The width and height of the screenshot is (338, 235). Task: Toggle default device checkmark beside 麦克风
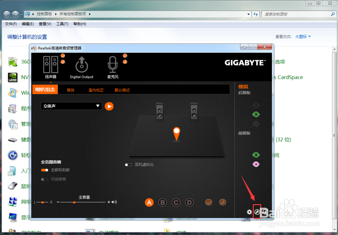click(x=125, y=56)
